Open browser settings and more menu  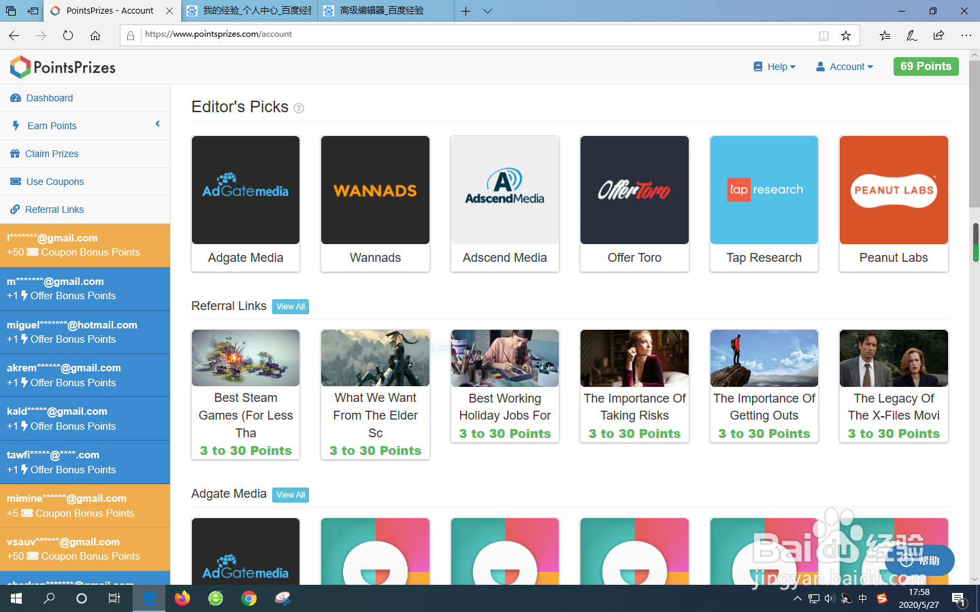click(x=966, y=35)
